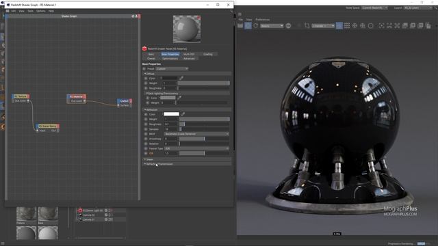
Task: Switch to the Base Properties tab
Action: (x=170, y=54)
